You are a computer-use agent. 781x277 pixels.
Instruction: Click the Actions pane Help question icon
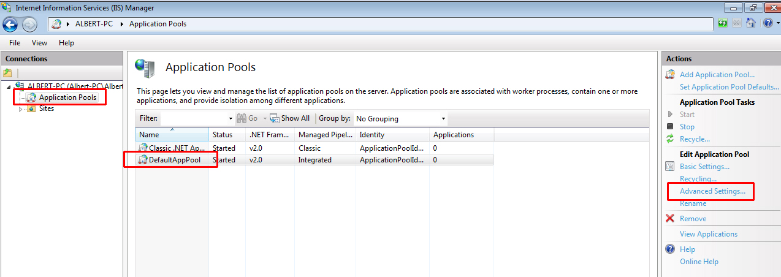(x=671, y=249)
